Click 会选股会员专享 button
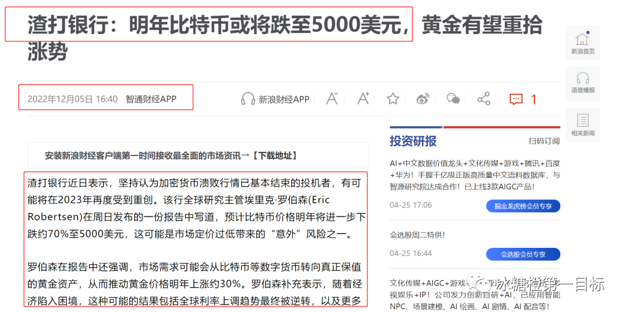The height and width of the screenshot is (312, 625). tap(523, 254)
